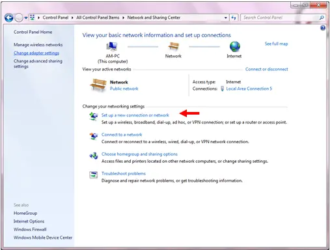Click the Local Area Connection plug icon
Image resolution: width=330 pixels, height=250 pixels.
point(222,89)
